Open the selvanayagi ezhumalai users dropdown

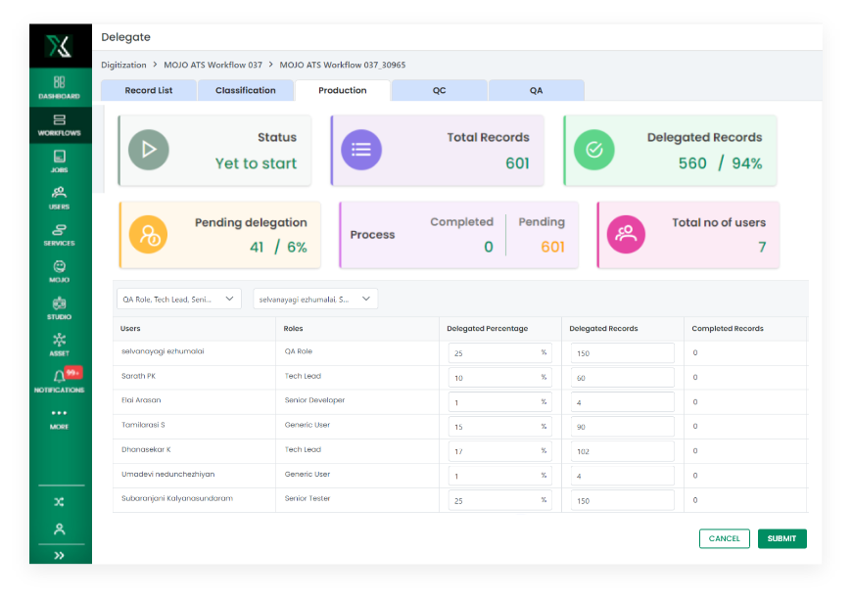313,299
